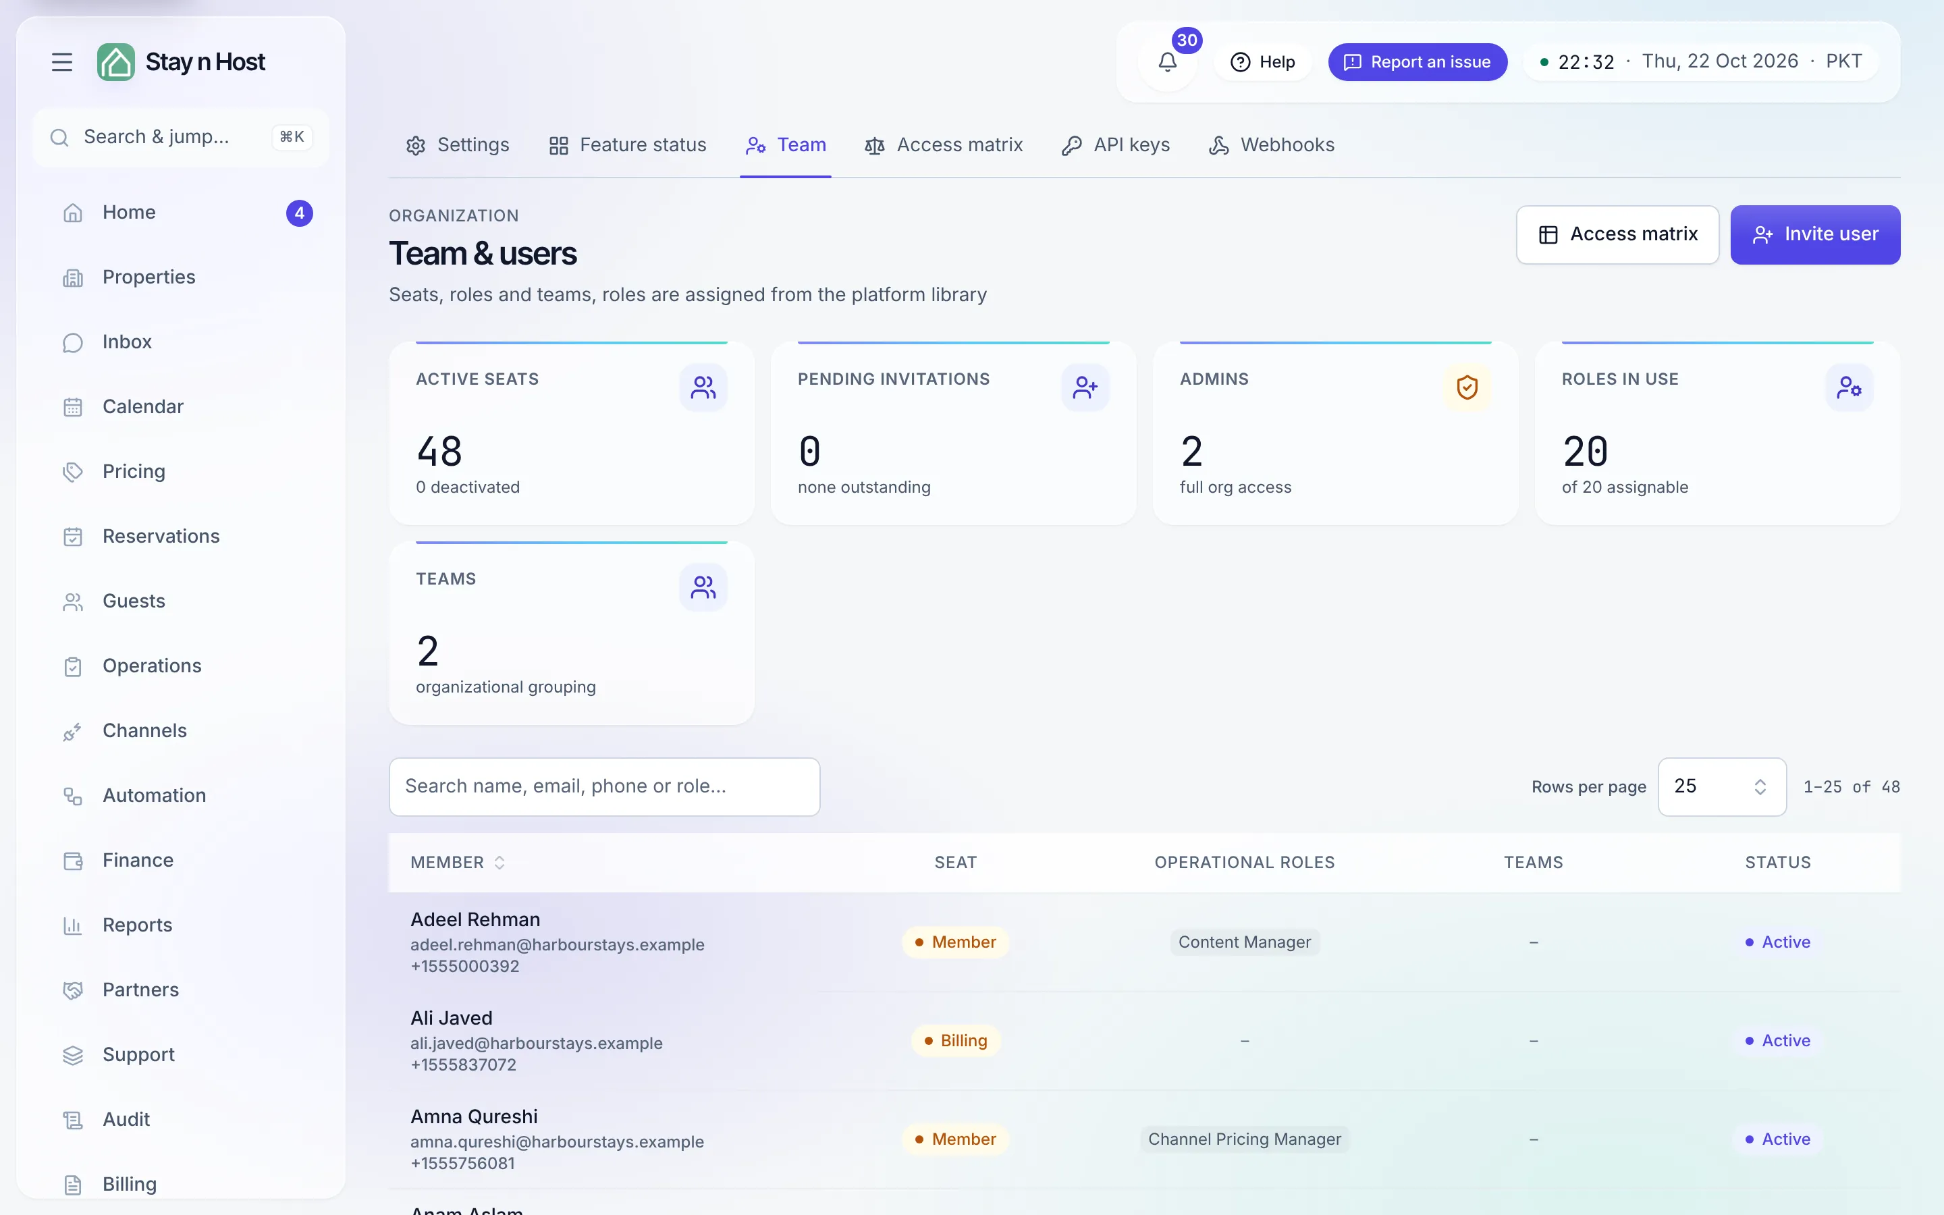Open notifications bell with 30 badge
Screen dimensions: 1944x1215
[1167, 62]
